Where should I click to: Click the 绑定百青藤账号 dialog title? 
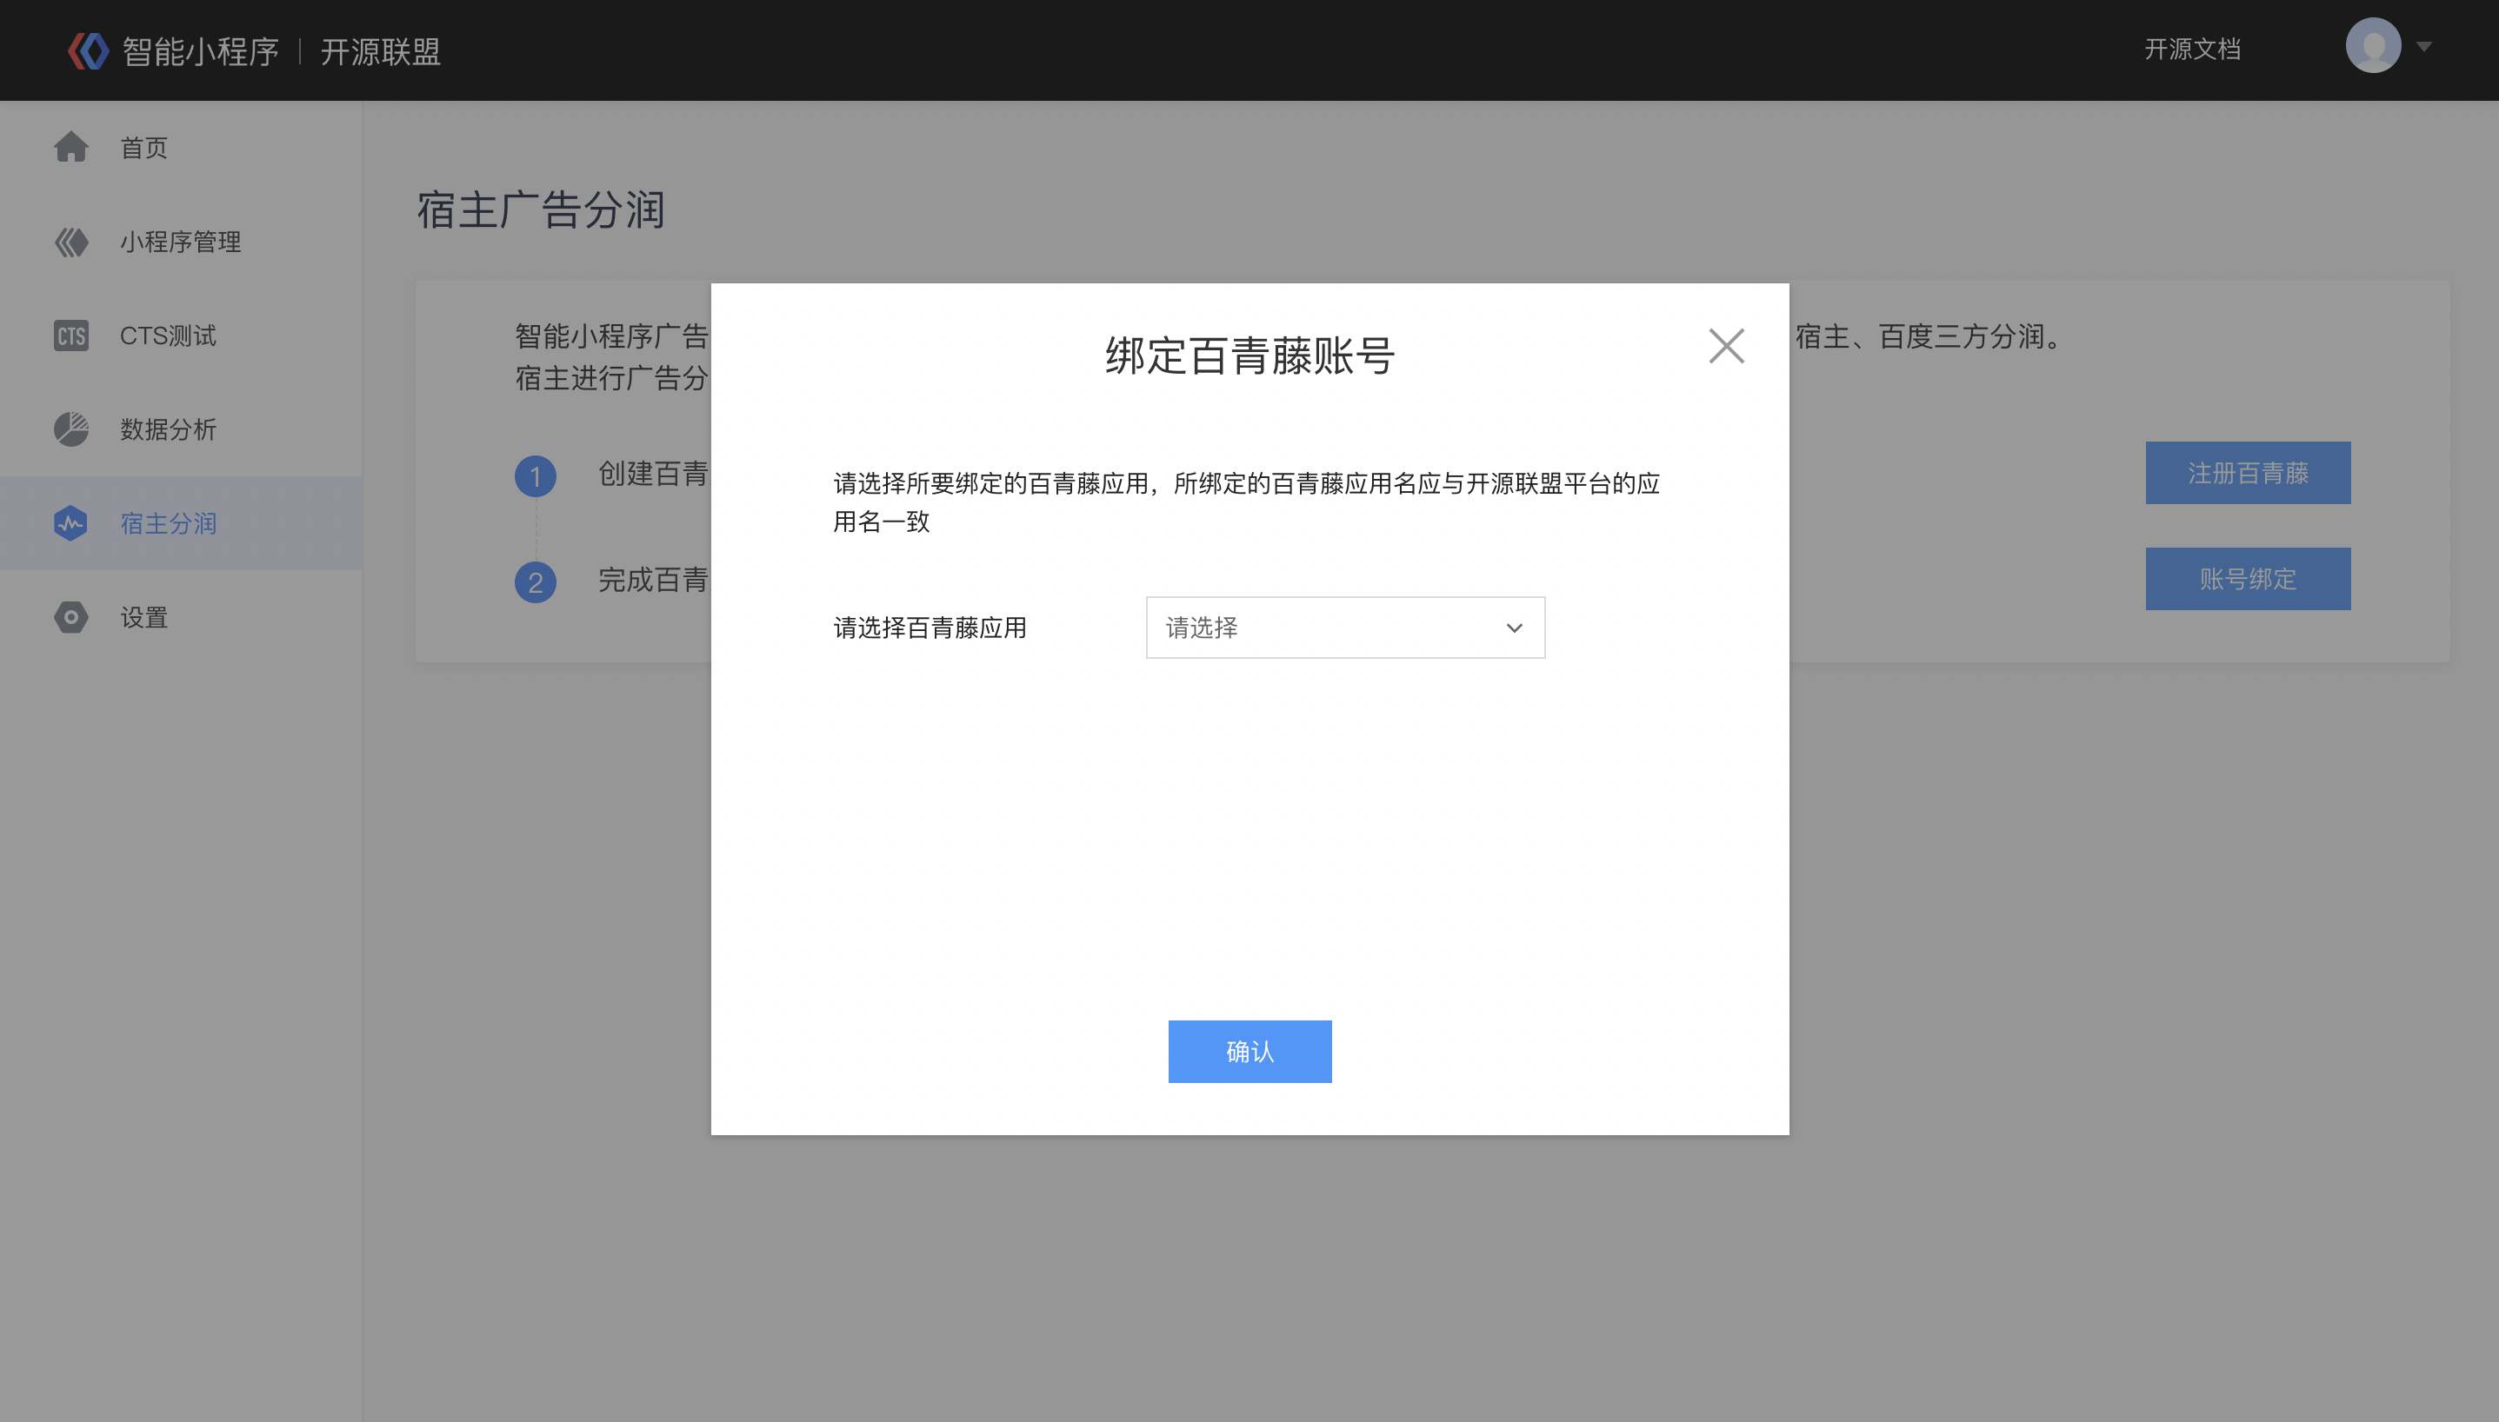[1249, 355]
